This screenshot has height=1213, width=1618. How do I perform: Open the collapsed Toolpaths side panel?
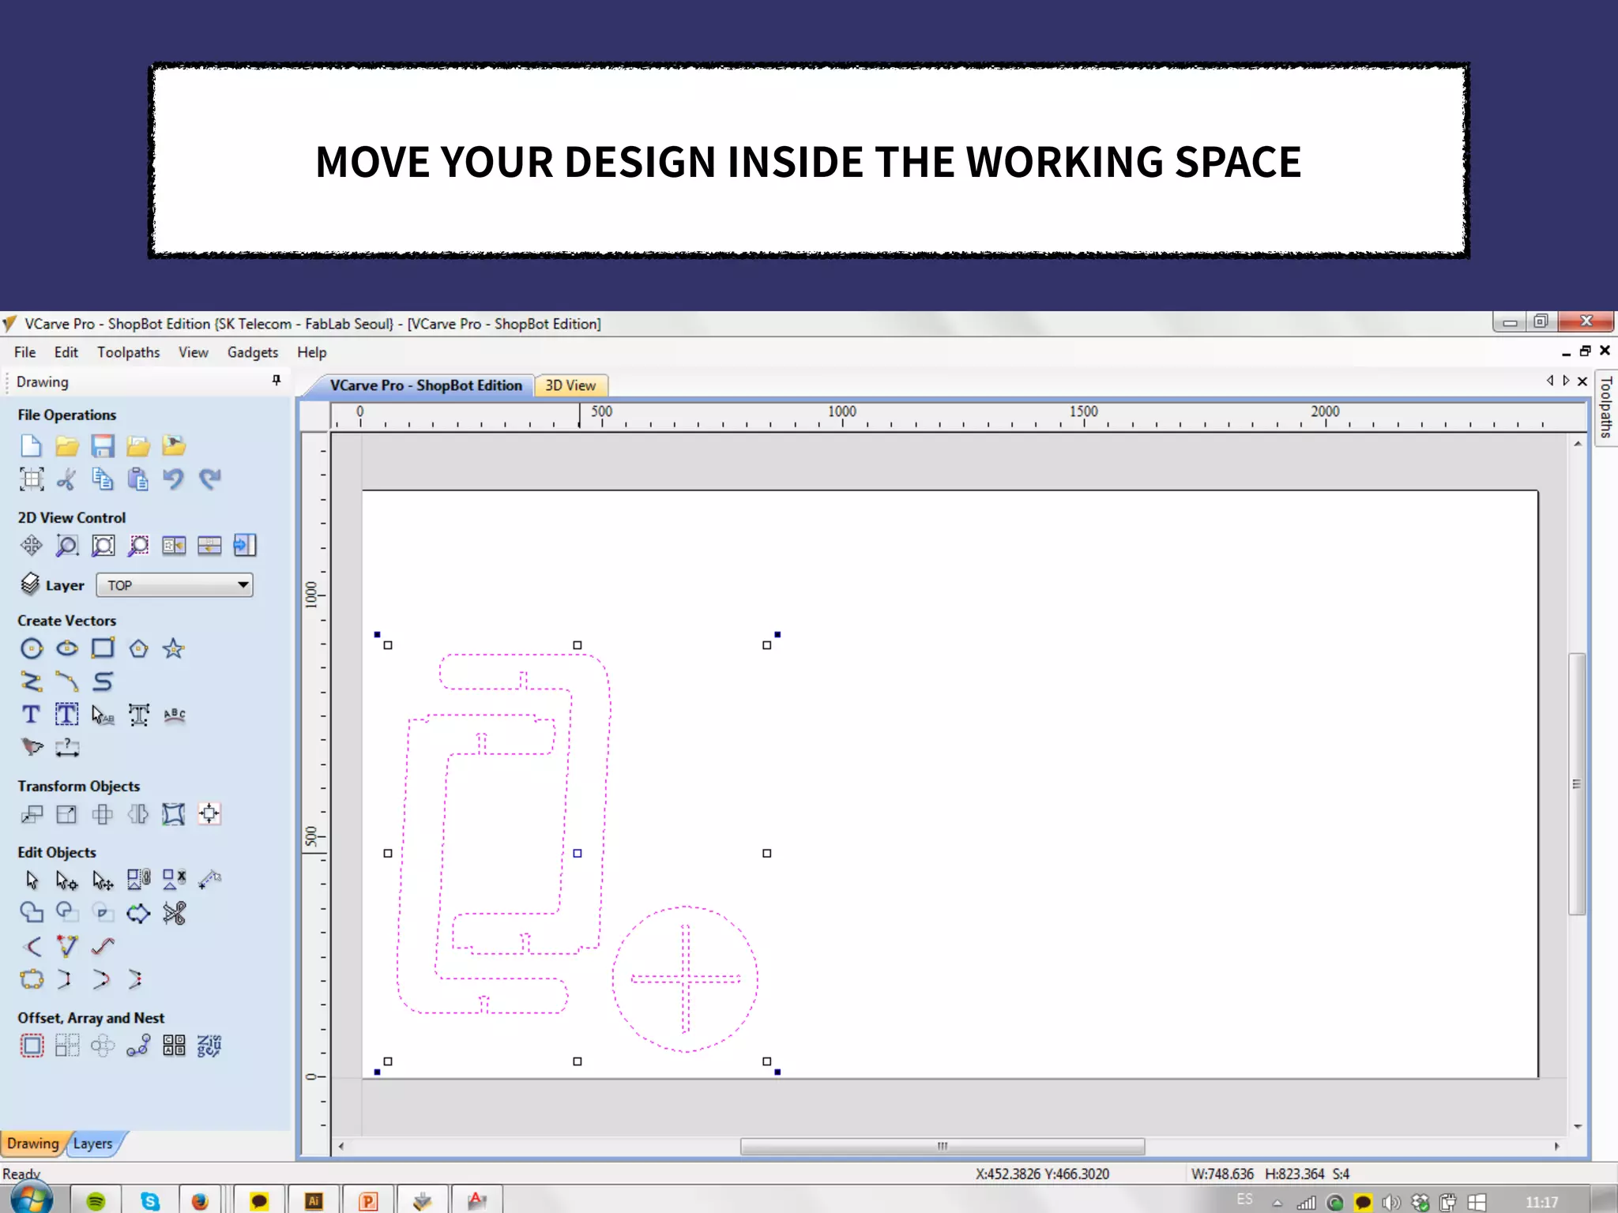1605,407
